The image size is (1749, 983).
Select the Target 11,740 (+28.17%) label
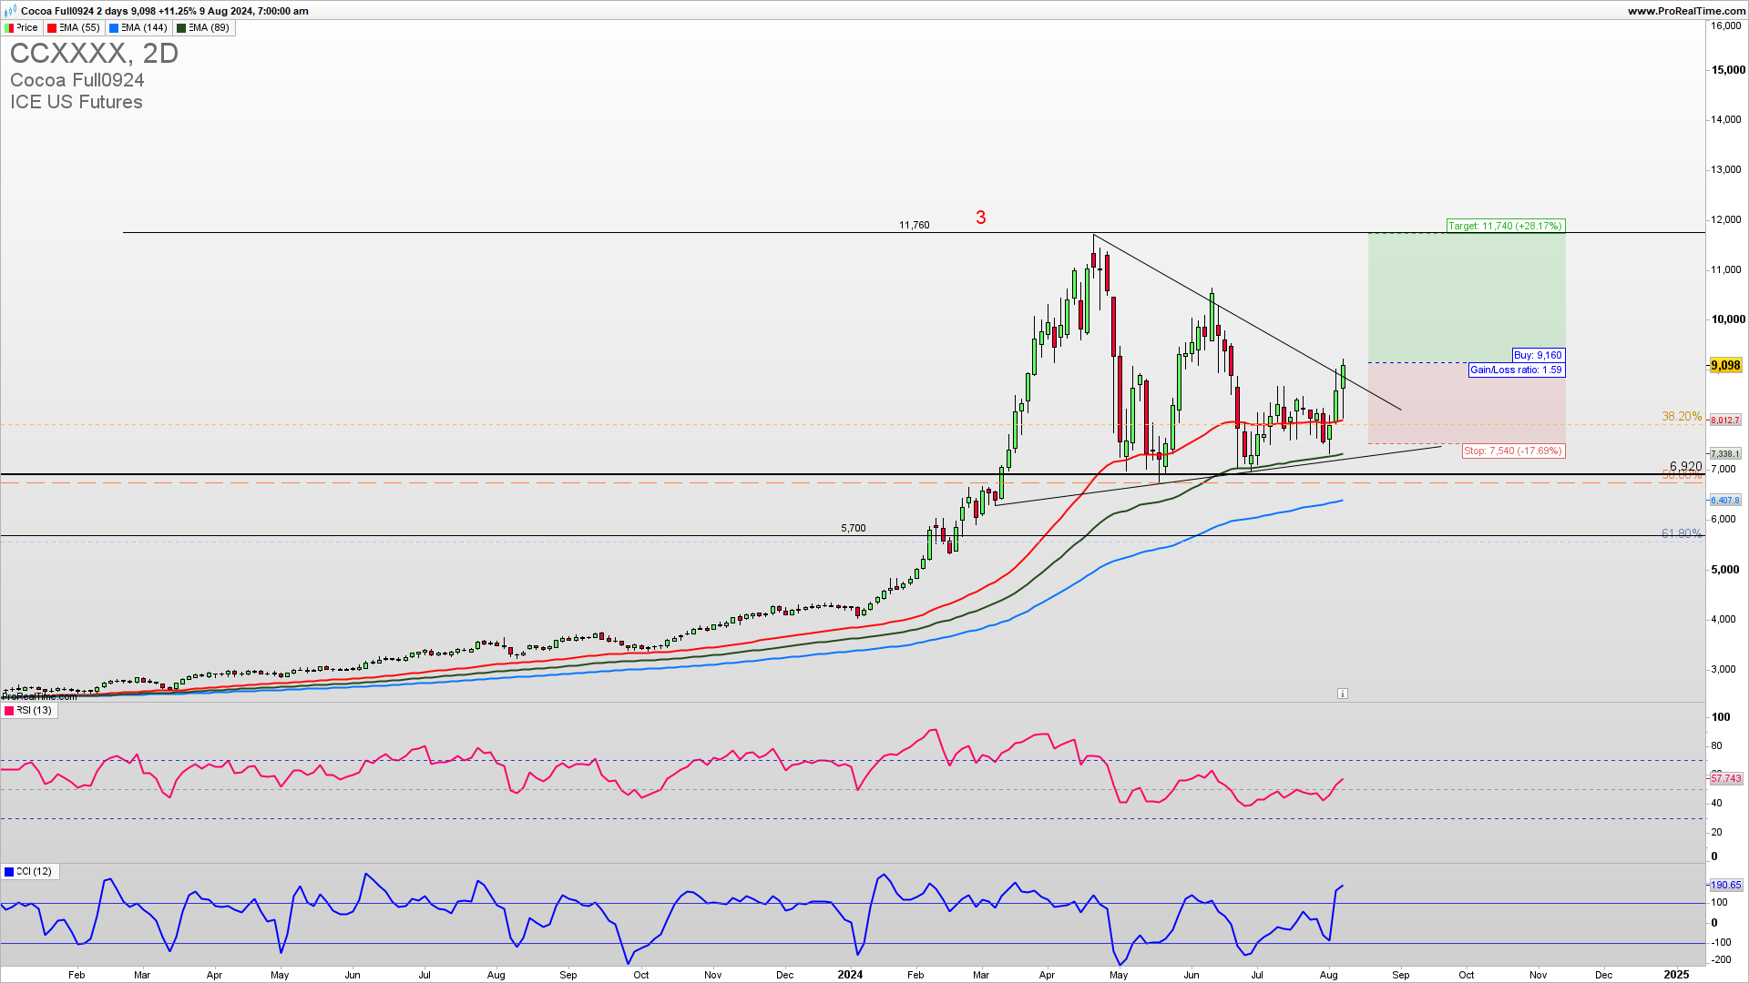1506,226
